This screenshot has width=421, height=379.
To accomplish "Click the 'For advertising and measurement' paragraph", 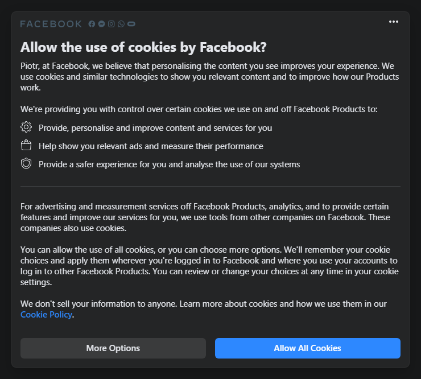I will 205,217.
